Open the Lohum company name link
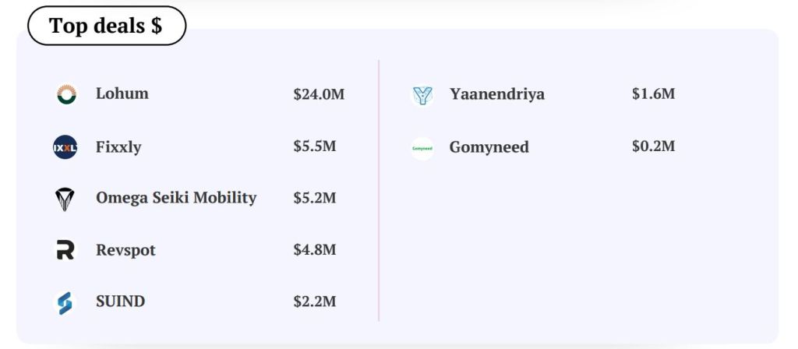This screenshot has width=798, height=349. click(122, 93)
